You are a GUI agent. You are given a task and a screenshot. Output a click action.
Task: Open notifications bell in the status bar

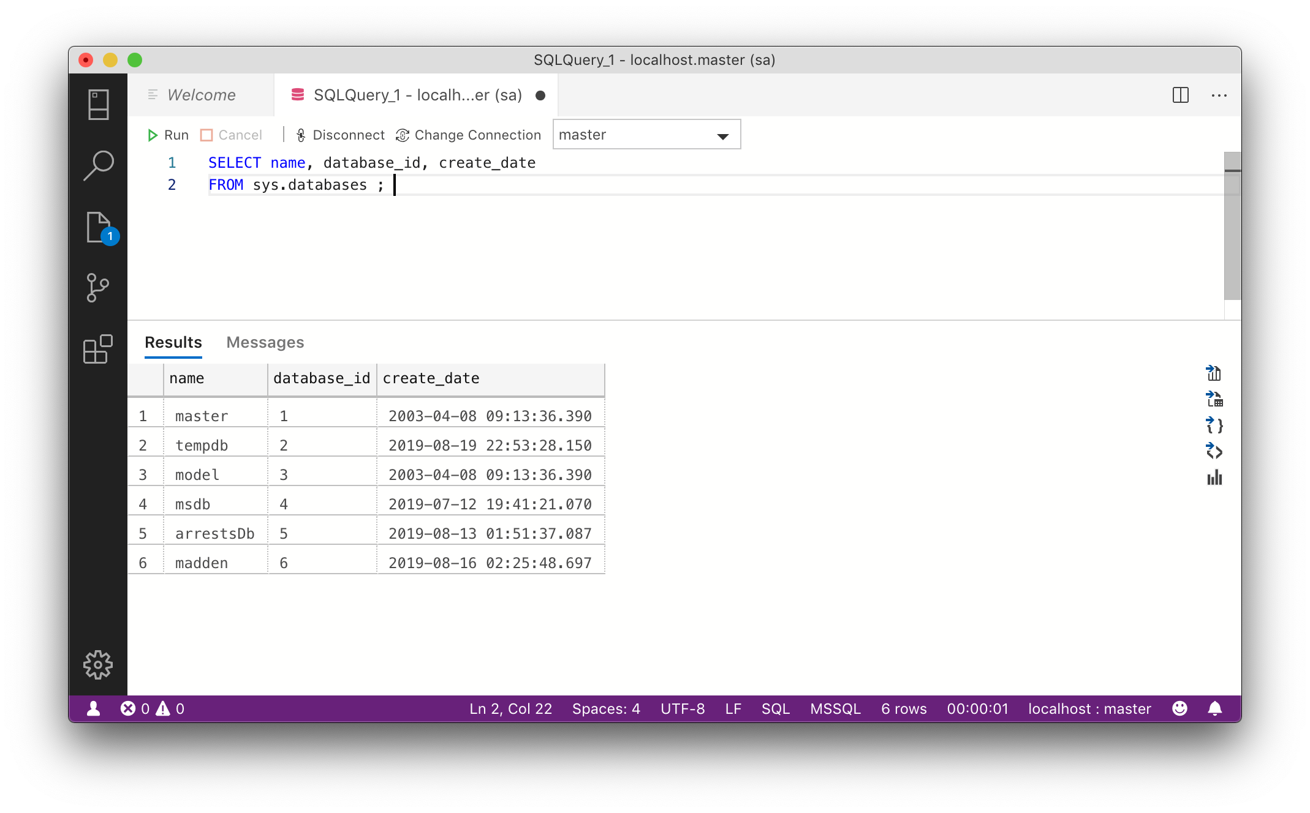1214,708
